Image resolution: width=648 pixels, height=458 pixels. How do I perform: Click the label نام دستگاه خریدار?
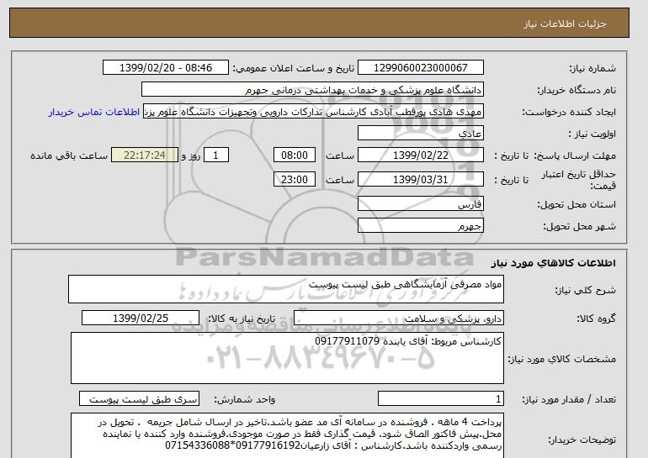coord(576,91)
